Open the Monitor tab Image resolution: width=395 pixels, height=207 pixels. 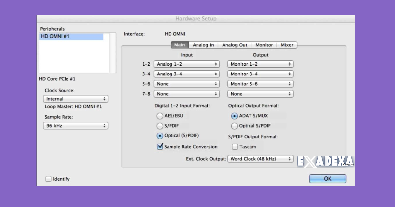264,45
